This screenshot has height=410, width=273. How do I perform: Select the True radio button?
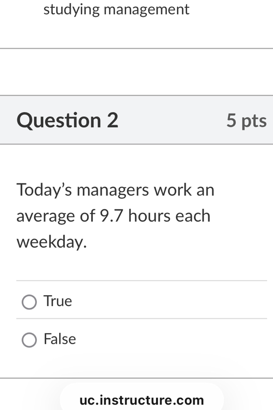click(29, 301)
